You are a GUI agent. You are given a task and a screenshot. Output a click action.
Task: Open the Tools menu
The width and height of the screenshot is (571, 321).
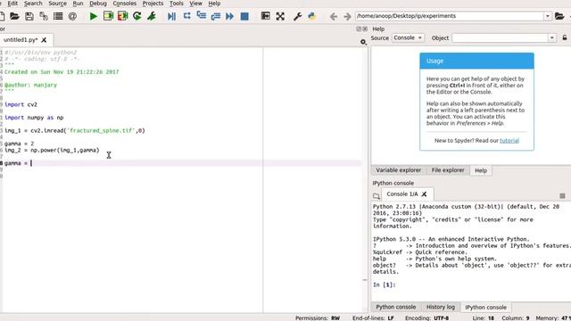click(177, 4)
